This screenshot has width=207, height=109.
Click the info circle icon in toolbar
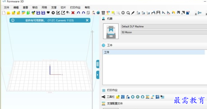(123, 13)
